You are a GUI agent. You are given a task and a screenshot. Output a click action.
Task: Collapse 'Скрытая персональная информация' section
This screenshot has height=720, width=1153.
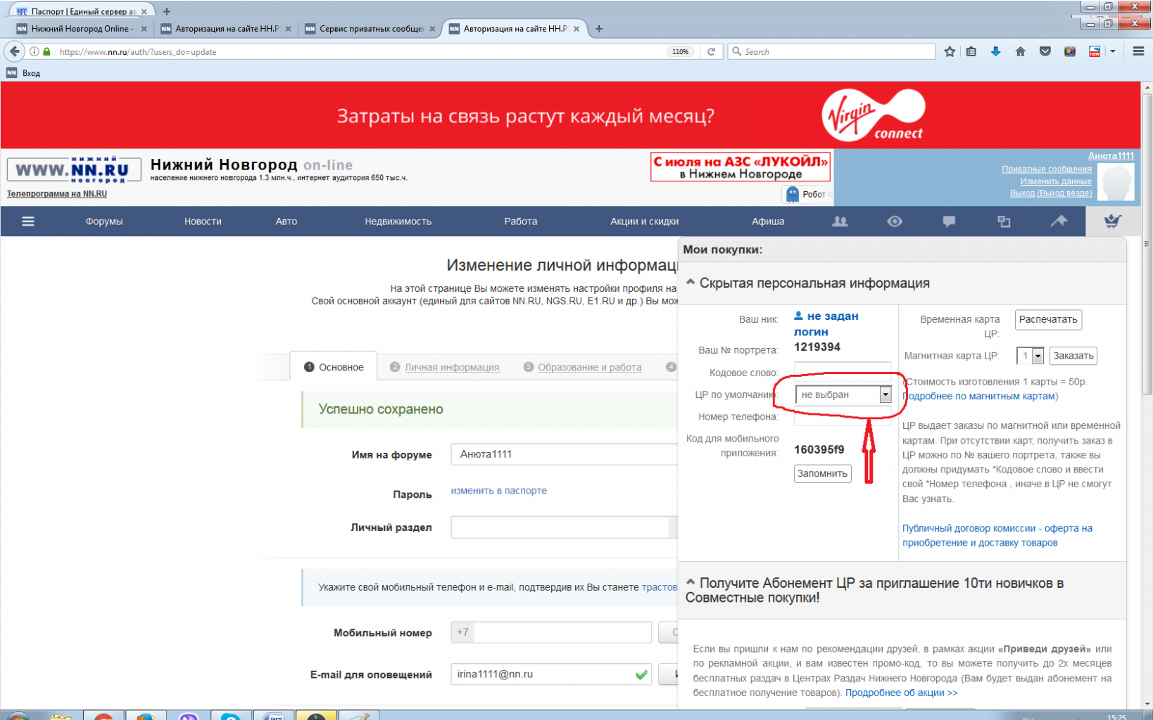coord(691,283)
